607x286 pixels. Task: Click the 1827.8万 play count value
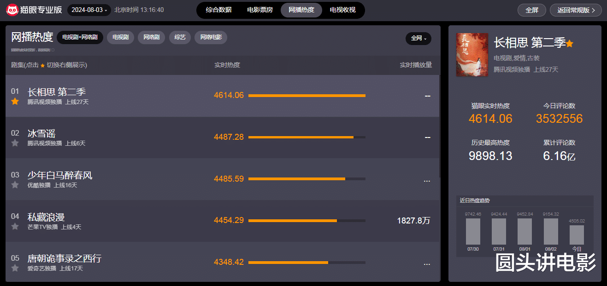coord(413,221)
